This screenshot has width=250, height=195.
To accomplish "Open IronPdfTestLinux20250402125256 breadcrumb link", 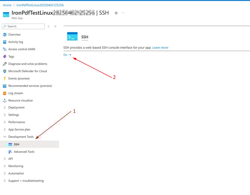I will point(40,5).
